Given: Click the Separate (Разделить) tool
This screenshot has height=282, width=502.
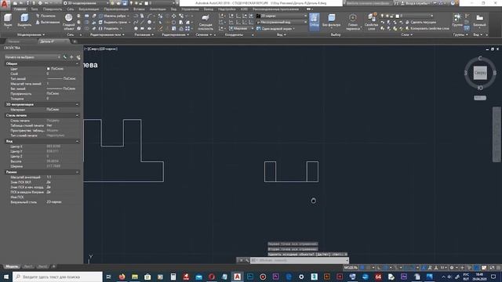Looking at the screenshot, I should [109, 28].
